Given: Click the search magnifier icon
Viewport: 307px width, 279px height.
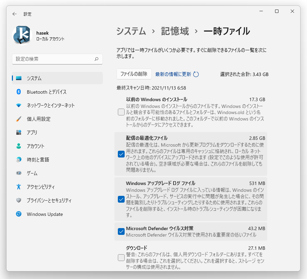Looking at the screenshot, I should 96,59.
